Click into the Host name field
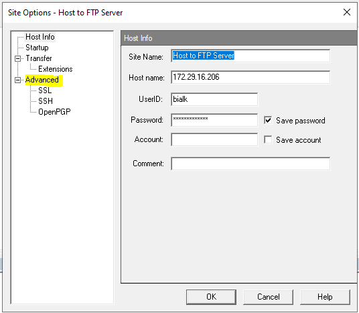The image size is (359, 313). pyautogui.click(x=250, y=77)
